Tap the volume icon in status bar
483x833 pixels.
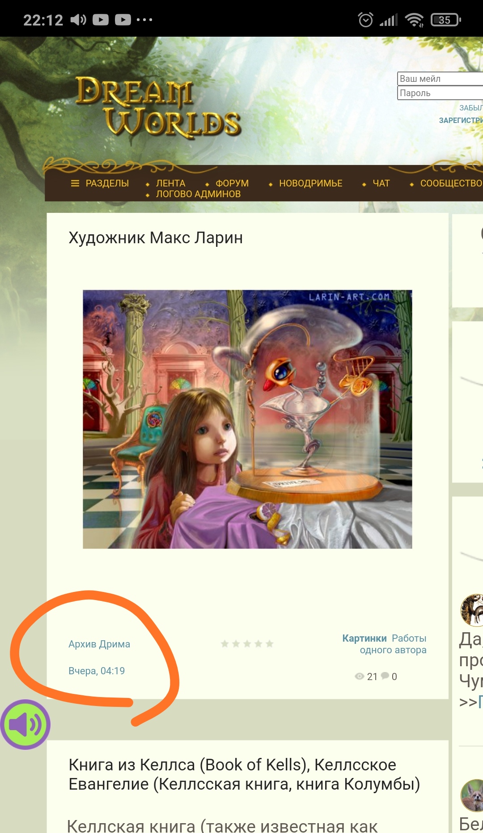[x=78, y=20]
